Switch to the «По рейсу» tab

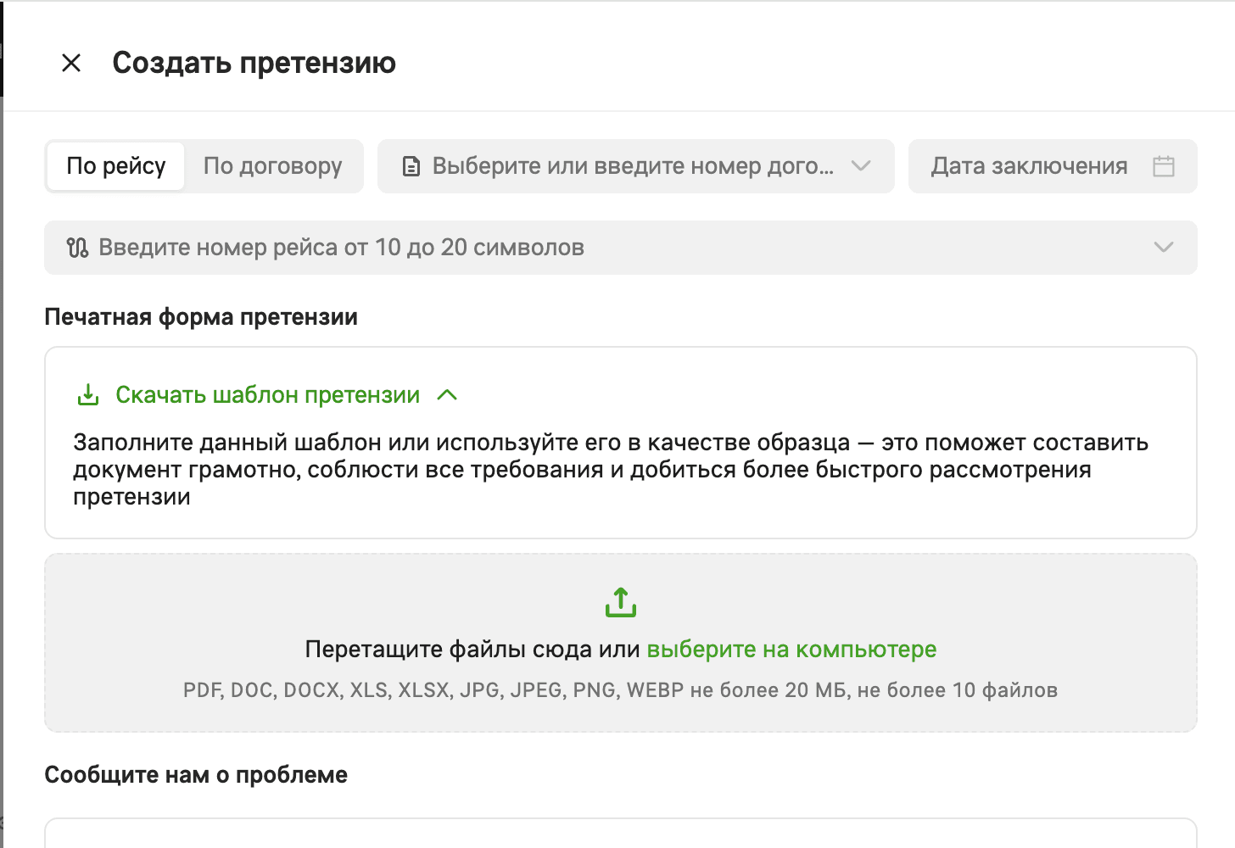[x=116, y=166]
